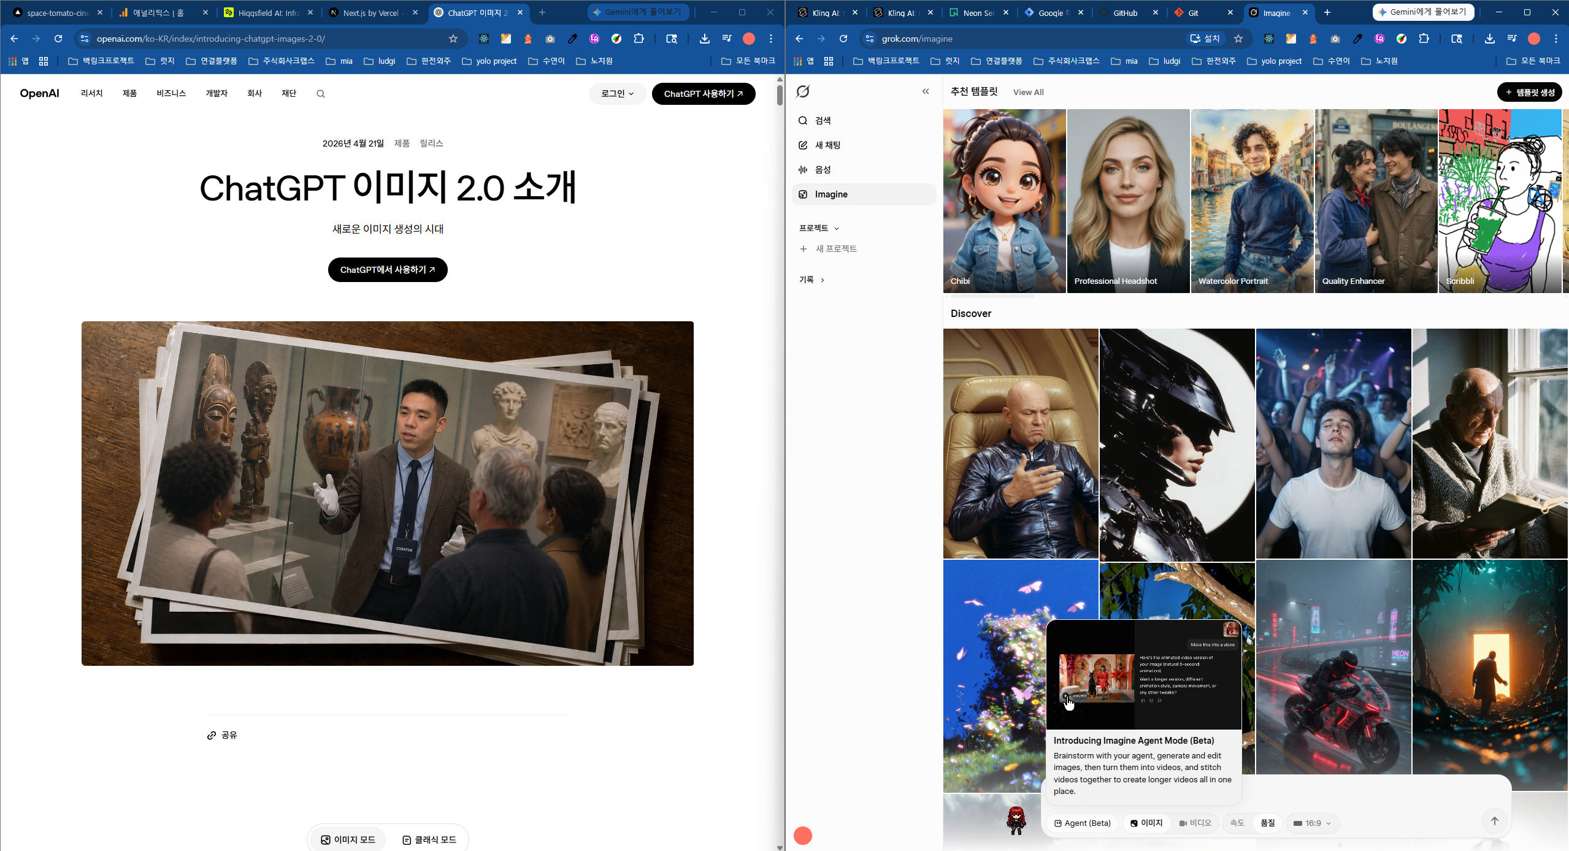This screenshot has width=1569, height=851.
Task: Select the Imagine item in the Grok sidebar
Action: (x=864, y=194)
